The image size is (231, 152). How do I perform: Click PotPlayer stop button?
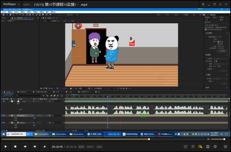click(x=15, y=146)
